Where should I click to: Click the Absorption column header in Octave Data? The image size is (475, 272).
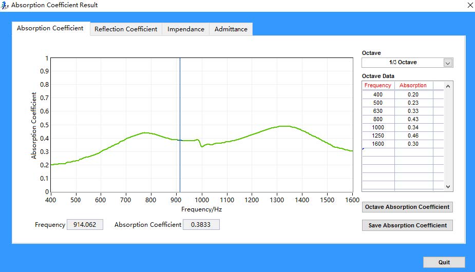(413, 85)
